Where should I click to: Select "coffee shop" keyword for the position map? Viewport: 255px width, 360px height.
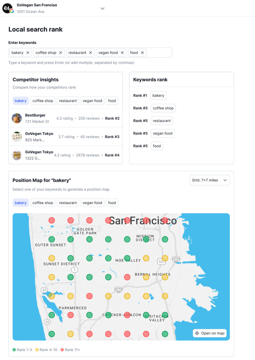42,203
